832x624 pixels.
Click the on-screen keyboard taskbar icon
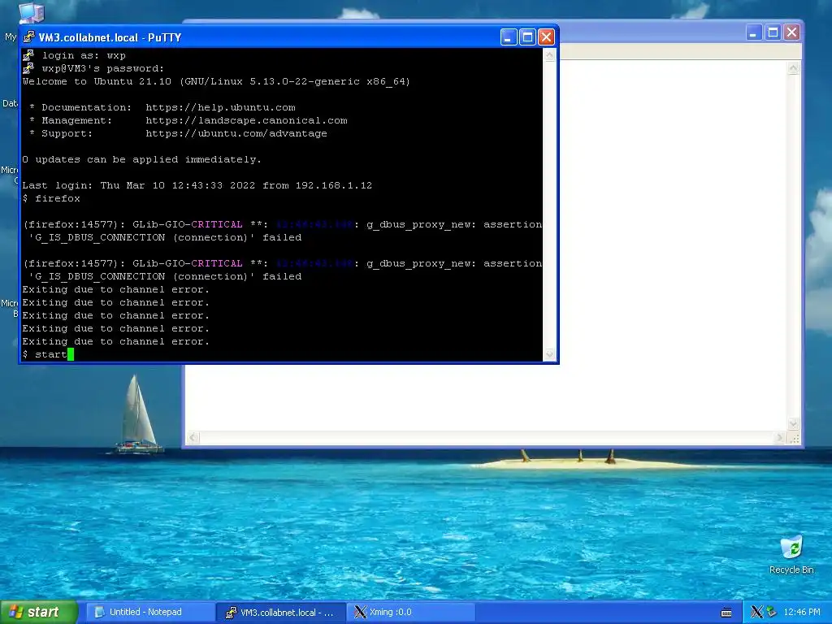click(x=726, y=613)
